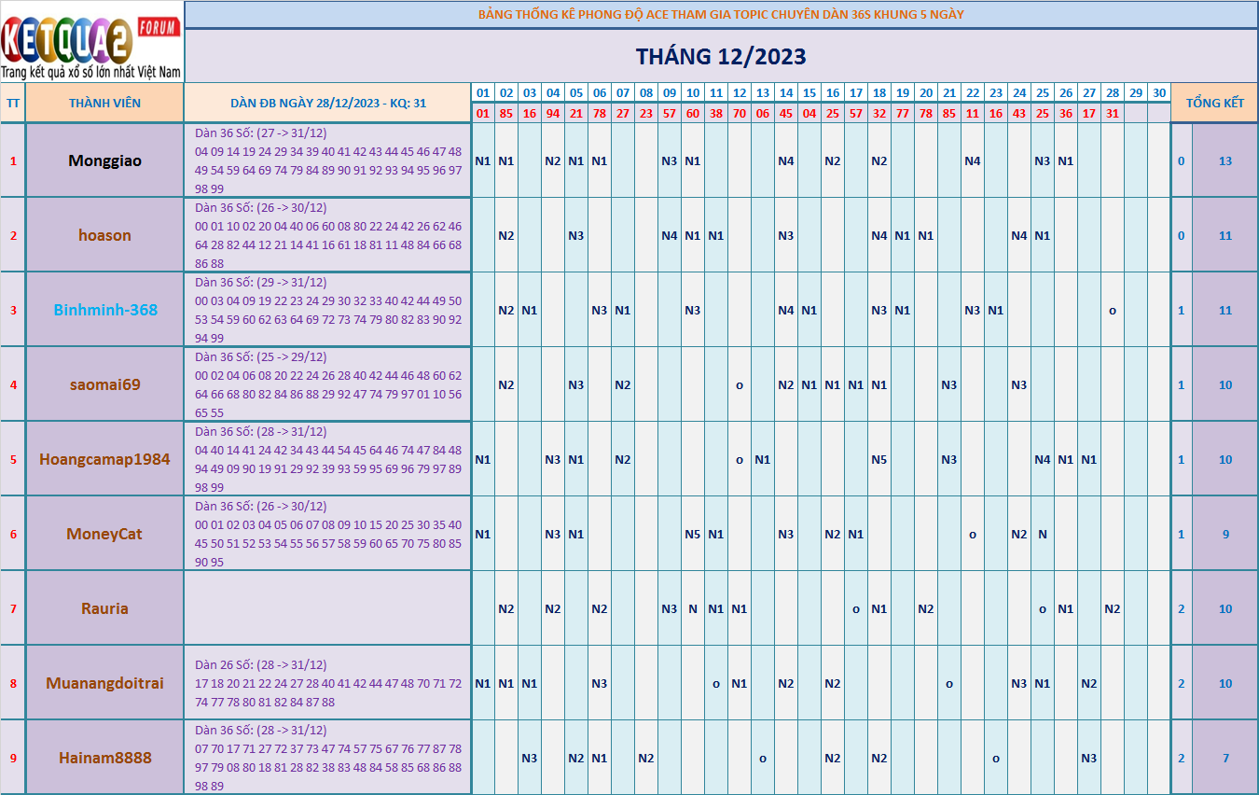The height and width of the screenshot is (795, 1259).
Task: Click day 30 column header
Action: tap(1159, 93)
